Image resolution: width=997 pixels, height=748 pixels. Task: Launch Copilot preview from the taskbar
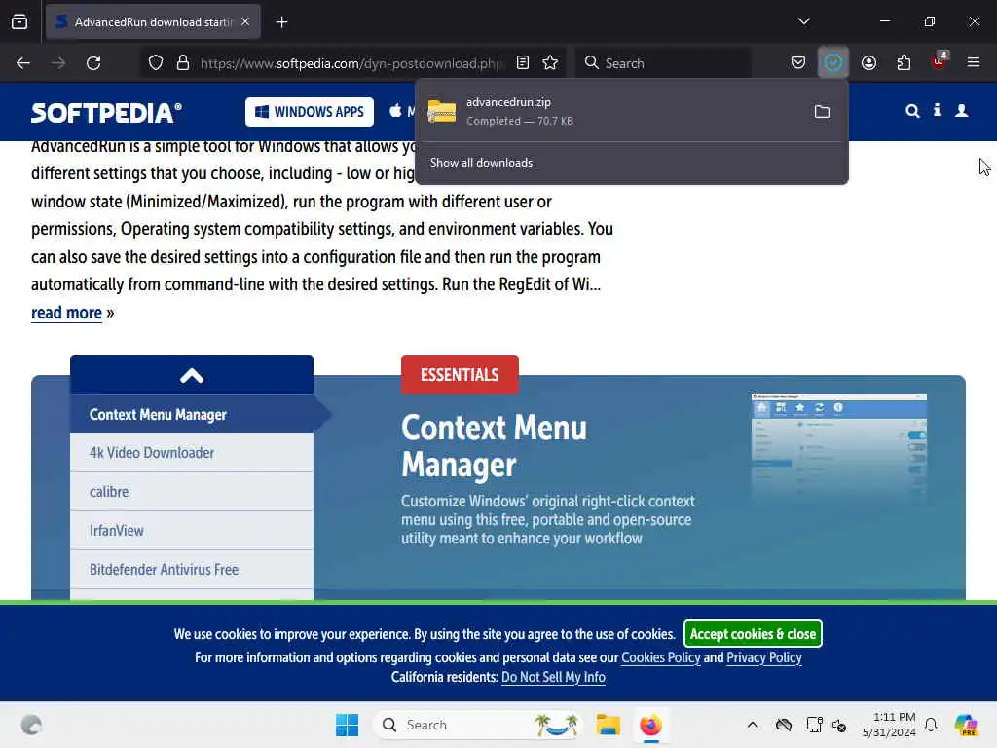tap(966, 725)
